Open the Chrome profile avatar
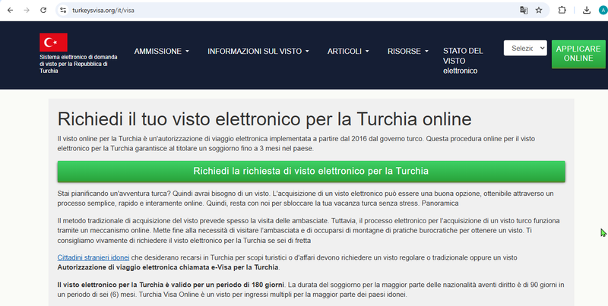 601,11
